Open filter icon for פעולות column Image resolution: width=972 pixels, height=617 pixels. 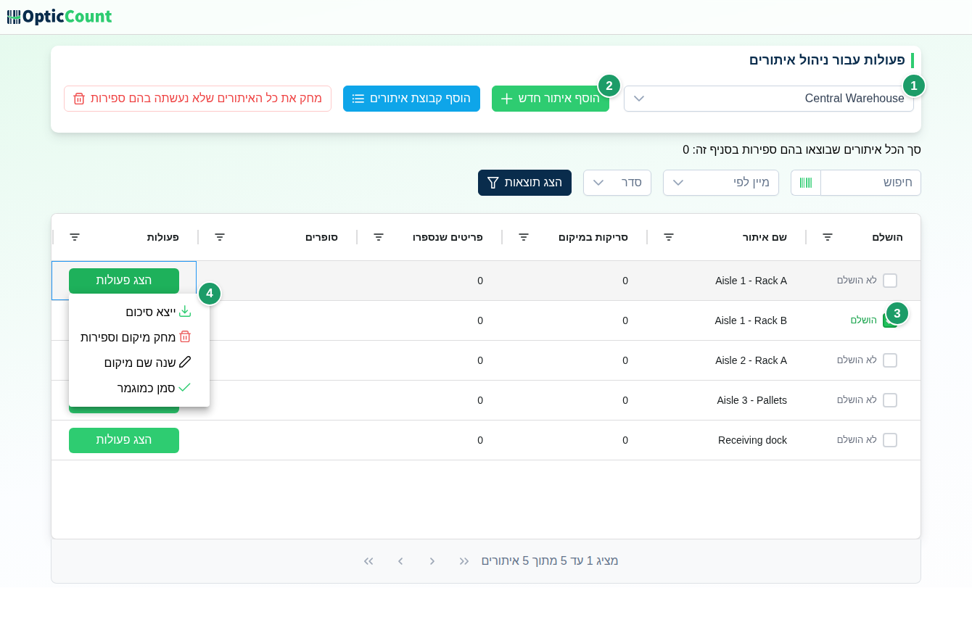pyautogui.click(x=75, y=237)
